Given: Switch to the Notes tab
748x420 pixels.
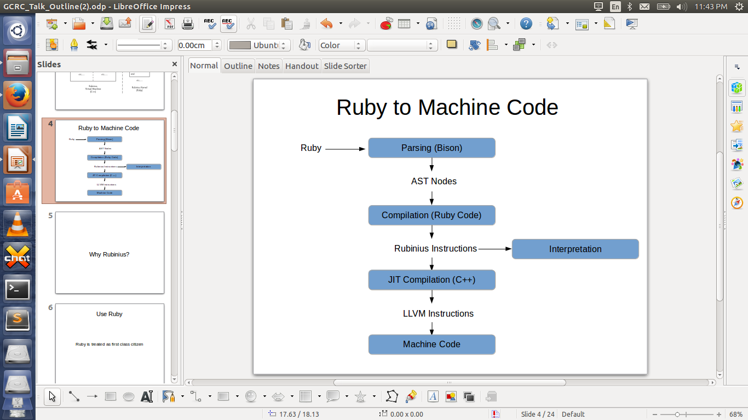Looking at the screenshot, I should 269,66.
